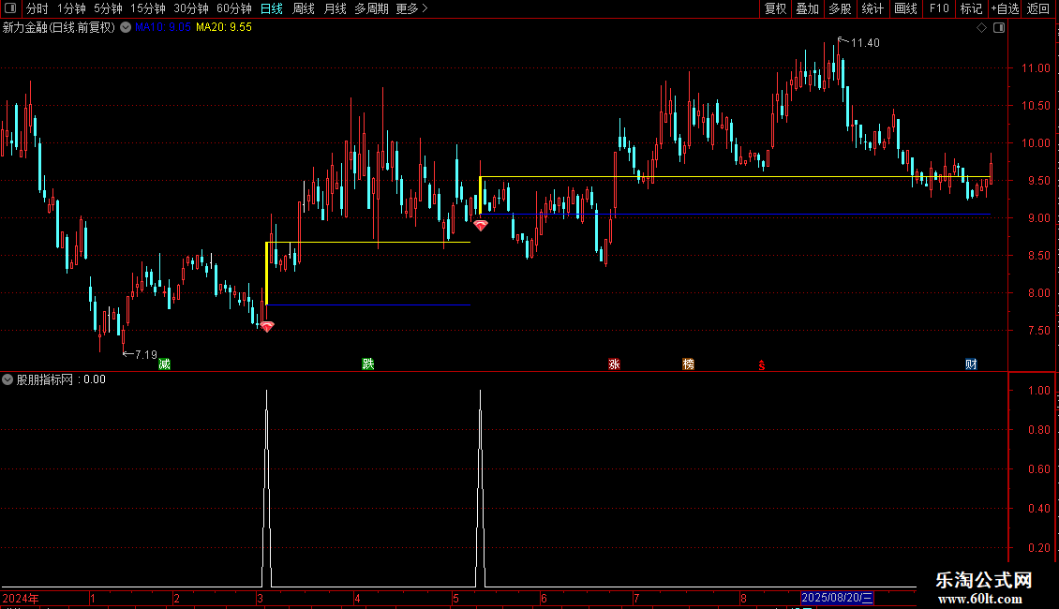Open 多周期 multi-period view
Screen dimensions: 1059x609
coord(371,8)
